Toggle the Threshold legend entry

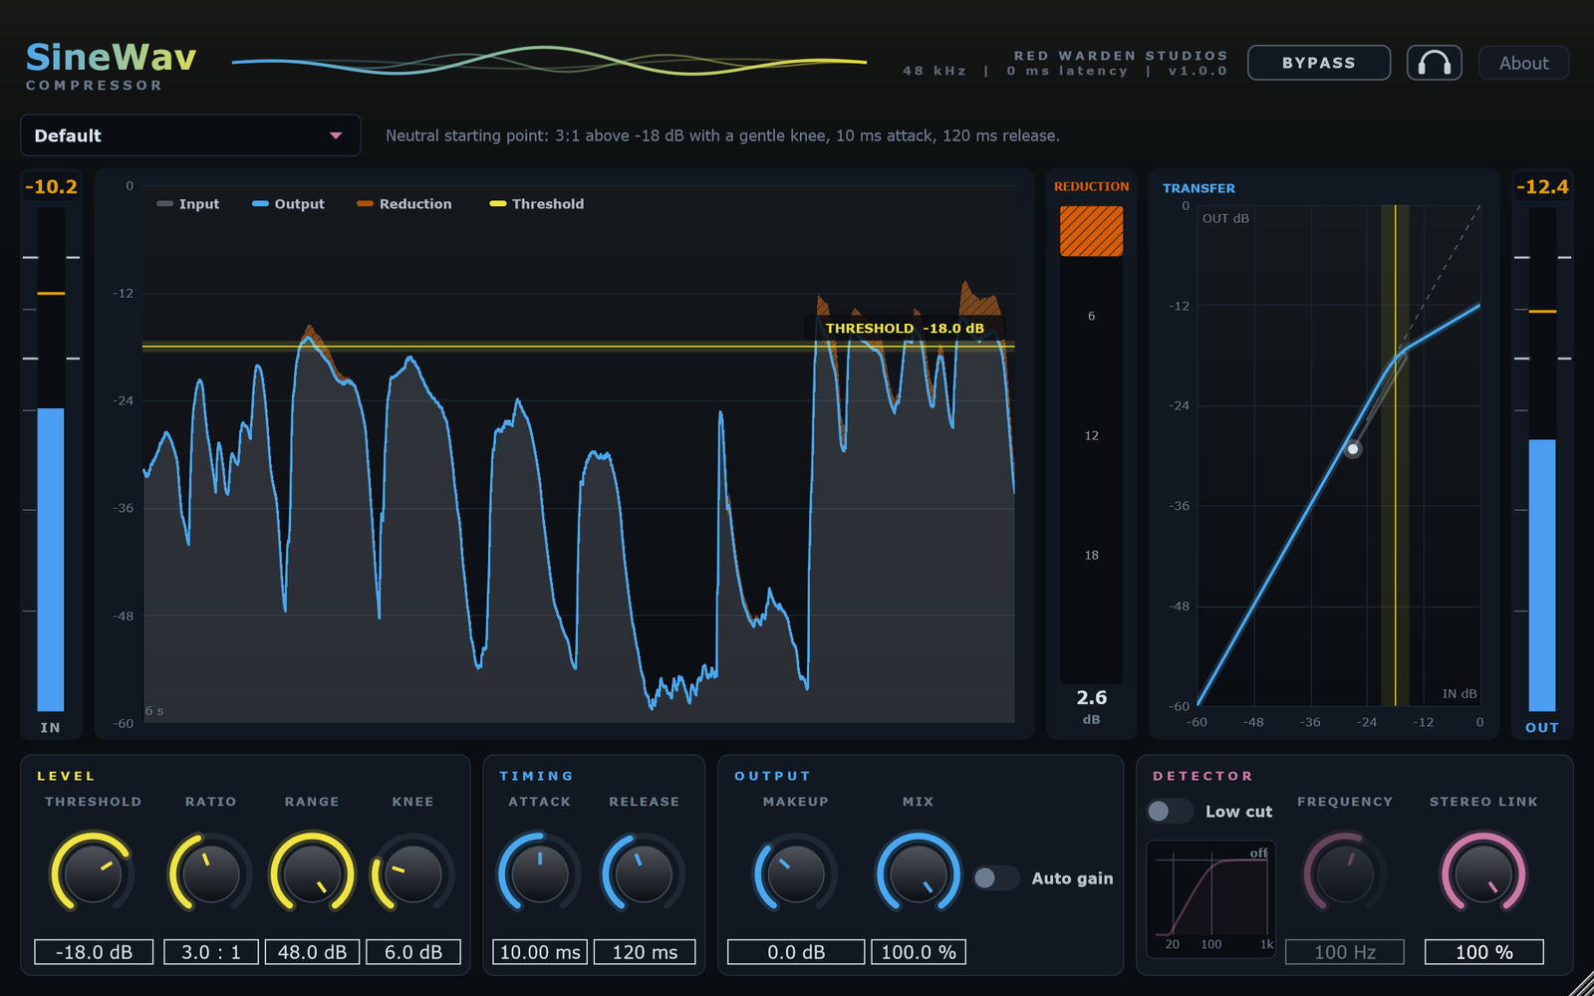coord(537,204)
